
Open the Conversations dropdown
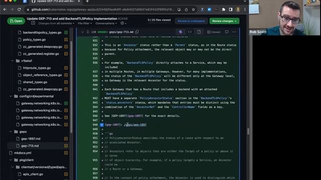coord(106,23)
